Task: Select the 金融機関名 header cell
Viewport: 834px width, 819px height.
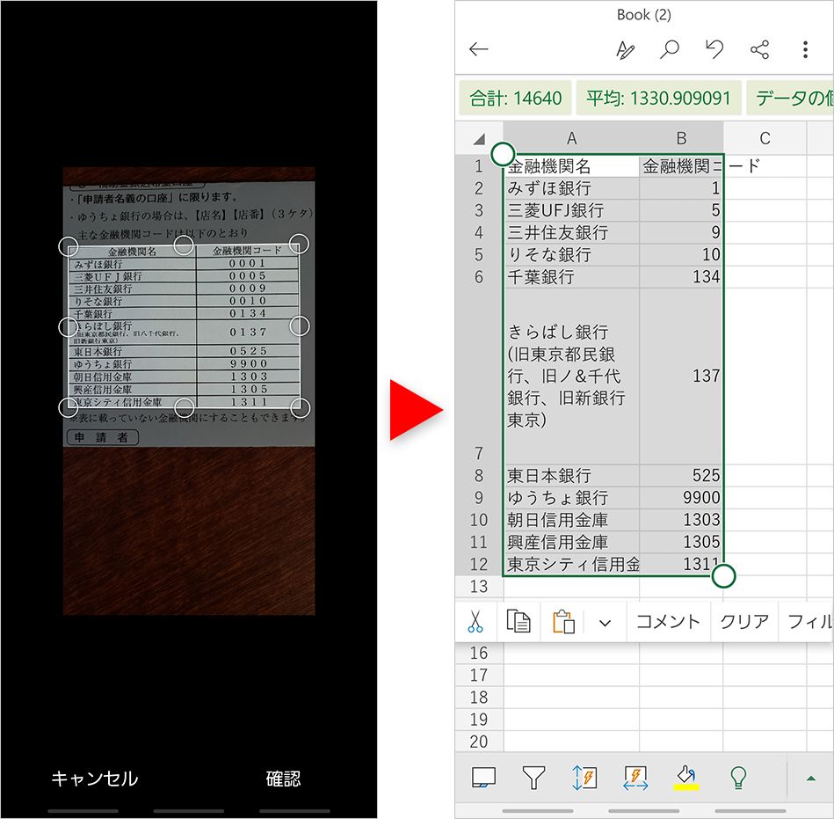Action: (x=572, y=166)
